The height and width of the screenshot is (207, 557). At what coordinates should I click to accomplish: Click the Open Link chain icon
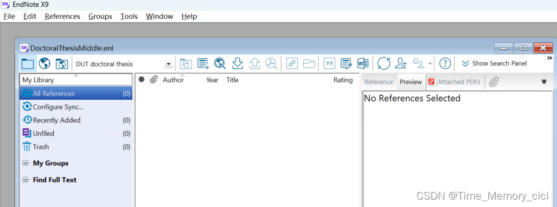[292, 64]
